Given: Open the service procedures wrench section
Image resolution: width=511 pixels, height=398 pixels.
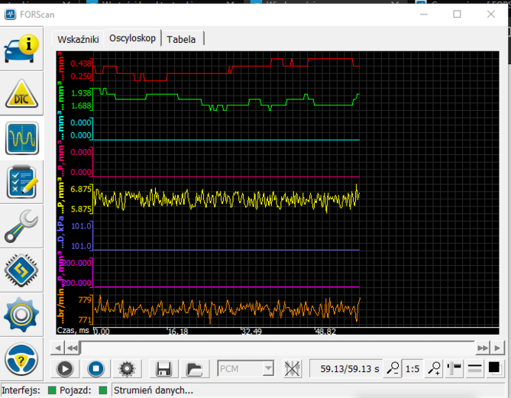Looking at the screenshot, I should pos(21,226).
